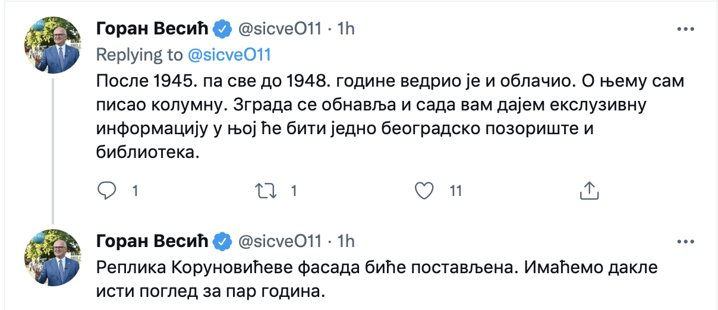Open the second tweet's '1h' timestamp
This screenshot has width=718, height=310.
345,241
